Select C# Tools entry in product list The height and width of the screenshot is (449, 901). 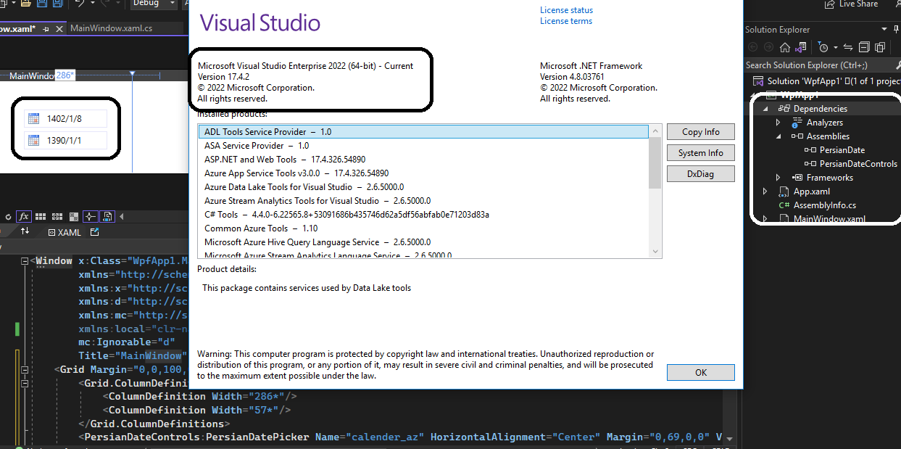point(423,215)
